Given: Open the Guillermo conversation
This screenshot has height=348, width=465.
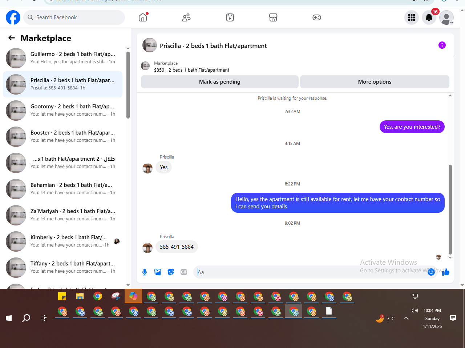Looking at the screenshot, I should 62,58.
